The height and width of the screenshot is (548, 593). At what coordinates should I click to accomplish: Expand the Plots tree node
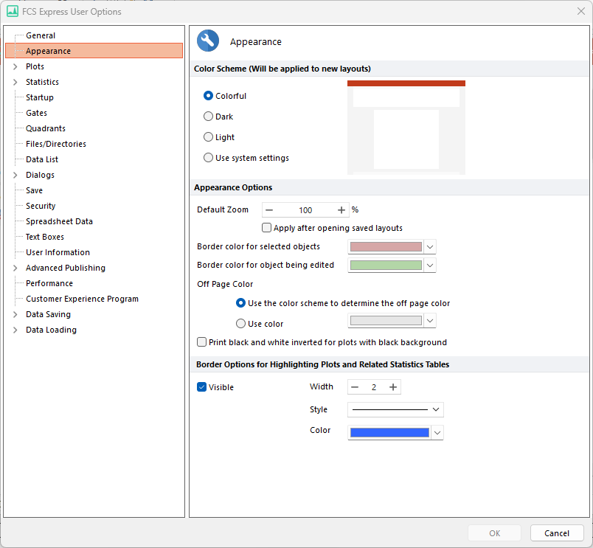[15, 67]
